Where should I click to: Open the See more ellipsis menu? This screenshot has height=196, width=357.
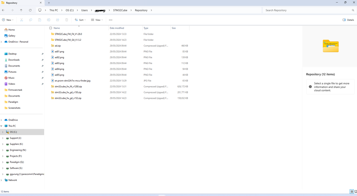click(x=110, y=20)
